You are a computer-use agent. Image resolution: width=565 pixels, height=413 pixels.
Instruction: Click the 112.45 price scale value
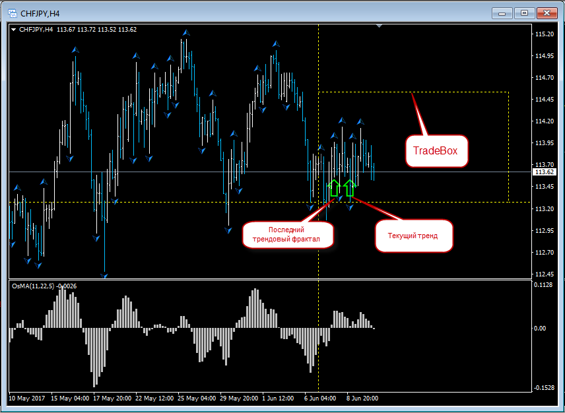(545, 274)
